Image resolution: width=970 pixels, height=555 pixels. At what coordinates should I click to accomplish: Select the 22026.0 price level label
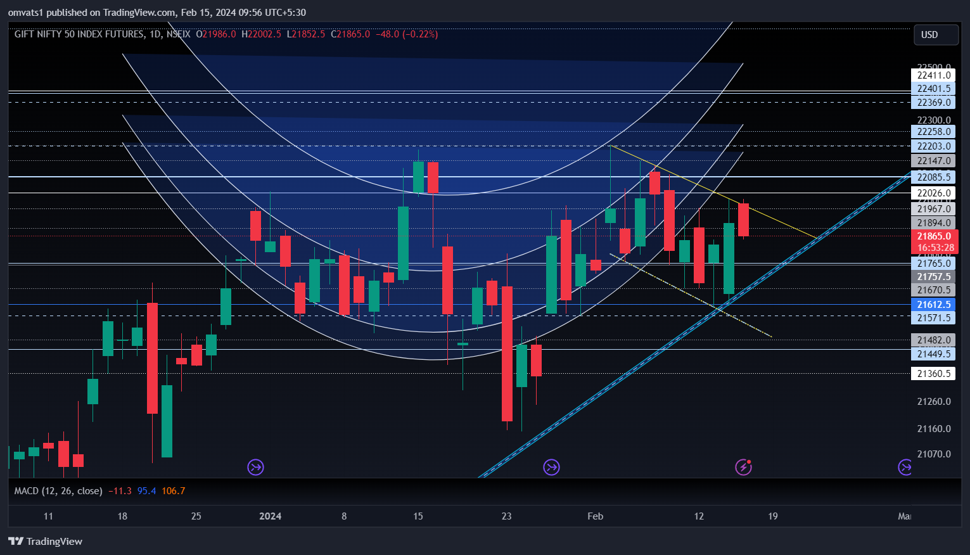point(934,193)
